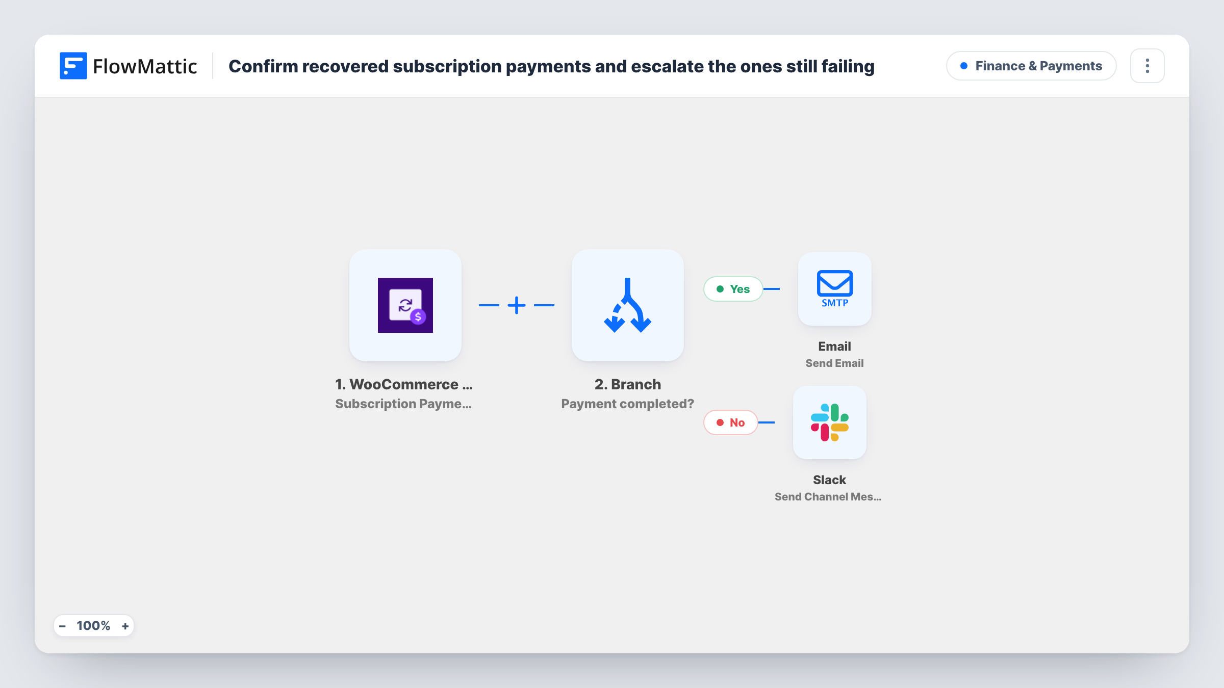Click the FlowMattic logo icon
Viewport: 1224px width, 688px height.
73,66
